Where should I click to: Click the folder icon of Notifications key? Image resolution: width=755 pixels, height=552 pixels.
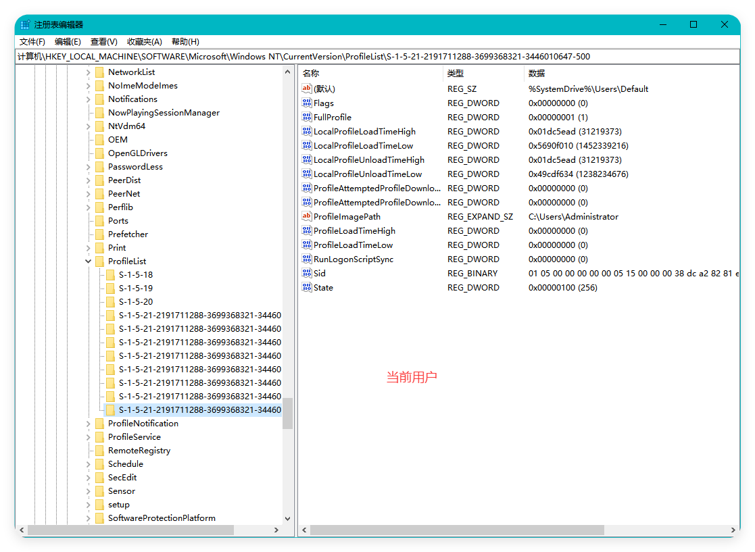point(99,99)
